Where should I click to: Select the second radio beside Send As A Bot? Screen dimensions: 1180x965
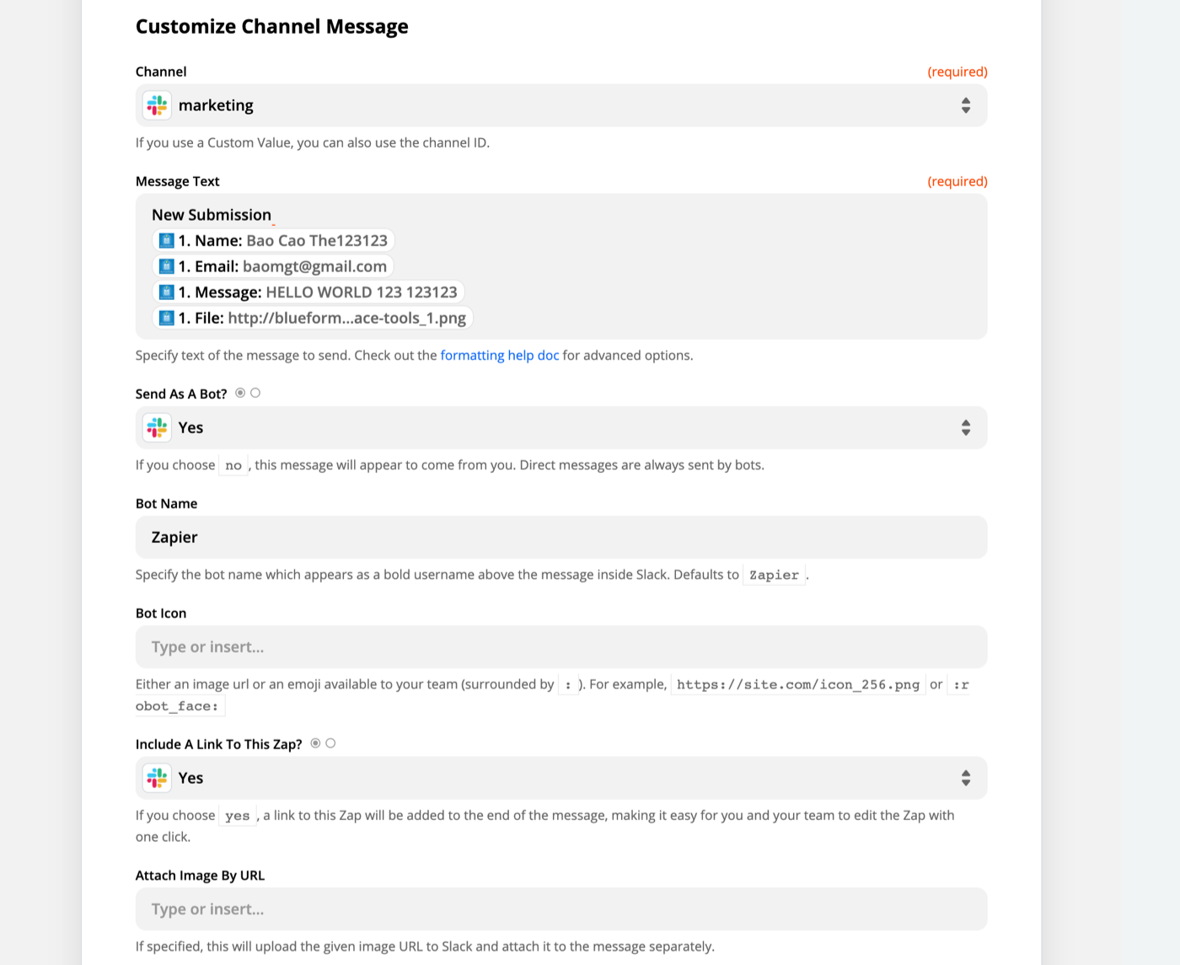(x=255, y=392)
